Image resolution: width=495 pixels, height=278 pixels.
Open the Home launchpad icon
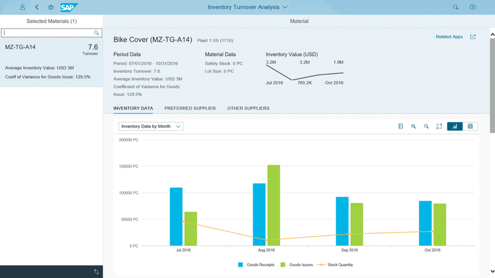(51, 7)
